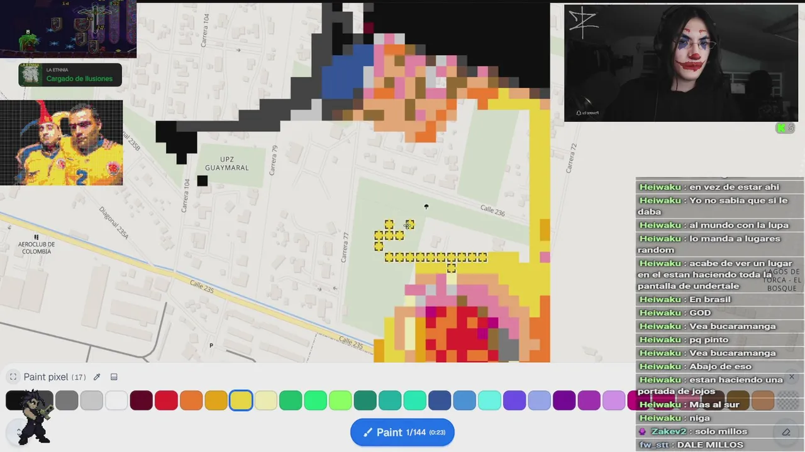Click the fullscreen icon beside Paint pixel
This screenshot has height=452, width=805.
click(13, 377)
